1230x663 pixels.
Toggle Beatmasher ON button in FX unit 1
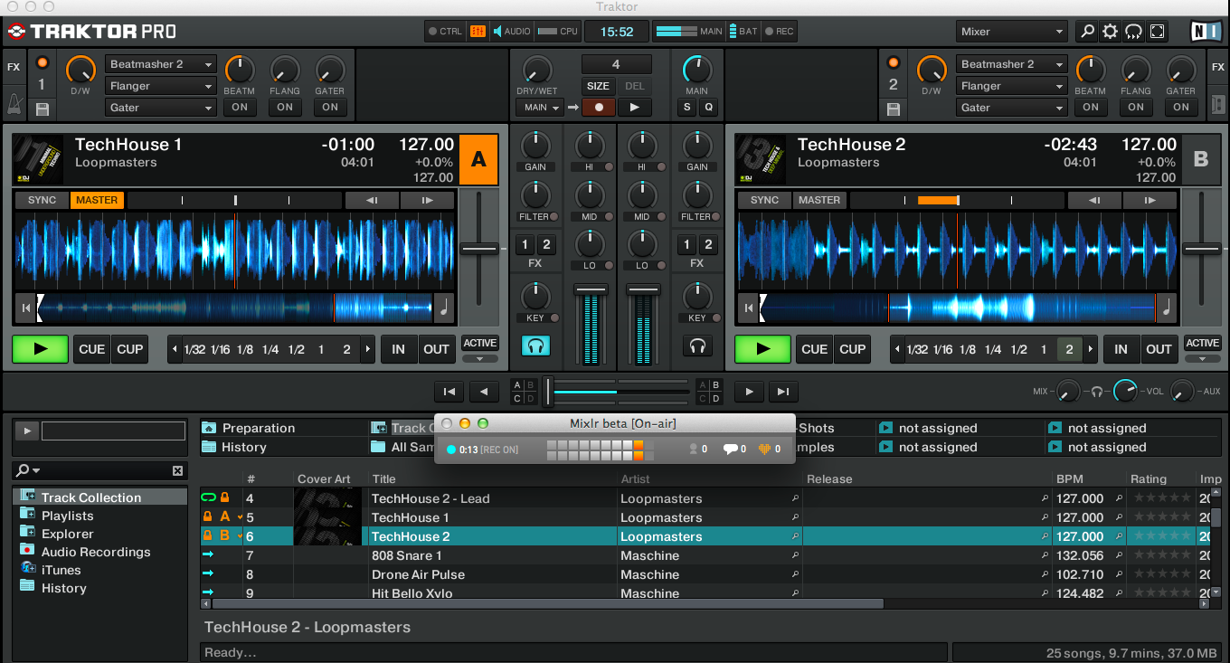coord(239,107)
